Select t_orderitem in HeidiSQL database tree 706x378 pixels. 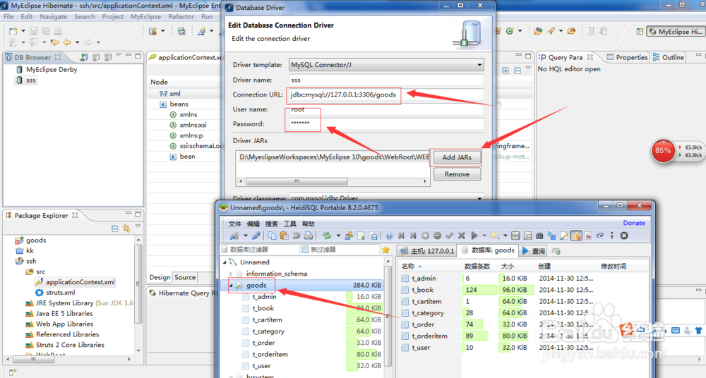click(x=270, y=354)
